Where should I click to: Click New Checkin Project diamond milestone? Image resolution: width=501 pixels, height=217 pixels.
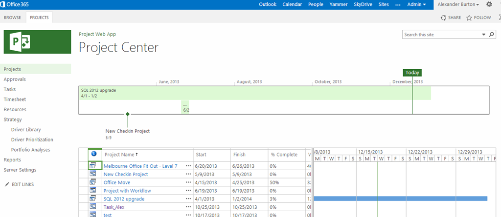[x=128, y=114]
